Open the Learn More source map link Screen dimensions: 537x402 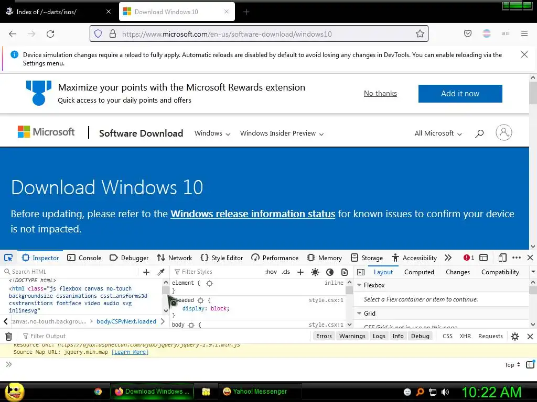(130, 352)
